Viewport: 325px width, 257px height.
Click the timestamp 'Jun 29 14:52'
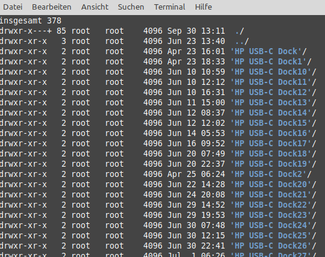tap(196, 205)
